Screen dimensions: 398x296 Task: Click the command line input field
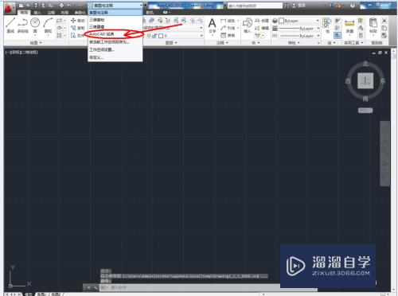tap(209, 287)
